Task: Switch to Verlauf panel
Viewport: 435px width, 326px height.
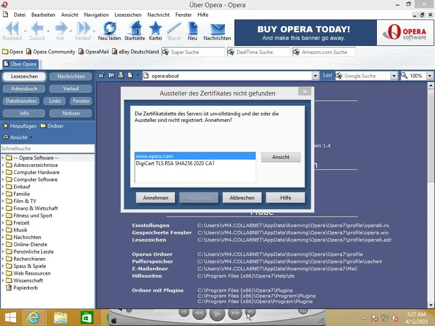Action: point(71,89)
